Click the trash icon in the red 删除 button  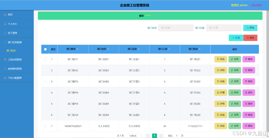[x=248, y=38]
